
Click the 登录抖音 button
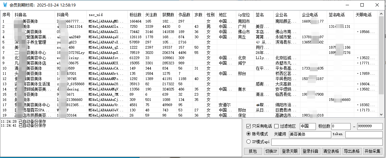pyautogui.click(x=311, y=151)
